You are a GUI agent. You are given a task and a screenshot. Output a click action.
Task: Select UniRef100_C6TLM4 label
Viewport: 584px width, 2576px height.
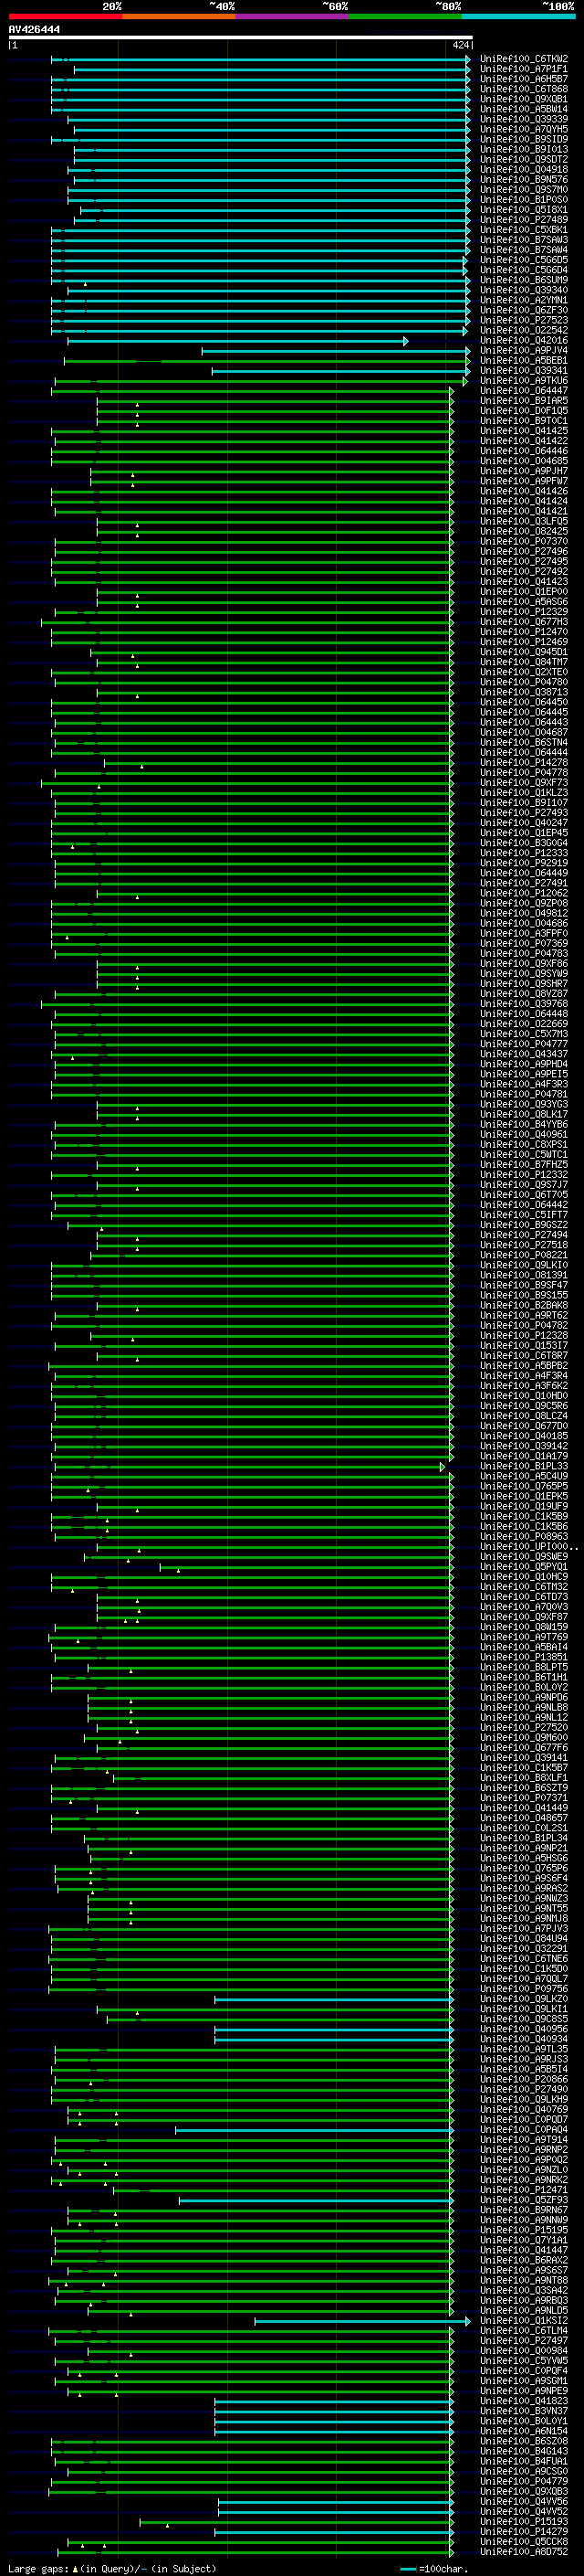pyautogui.click(x=524, y=2330)
